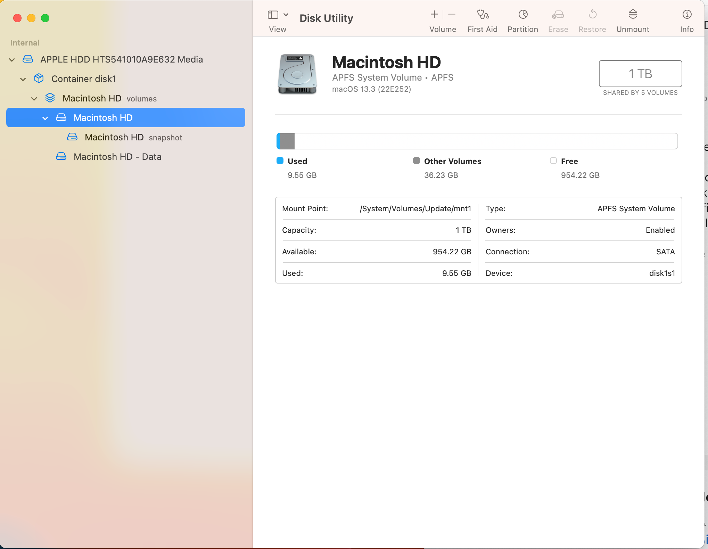Click the device value disk1s1
The width and height of the screenshot is (708, 549).
662,273
